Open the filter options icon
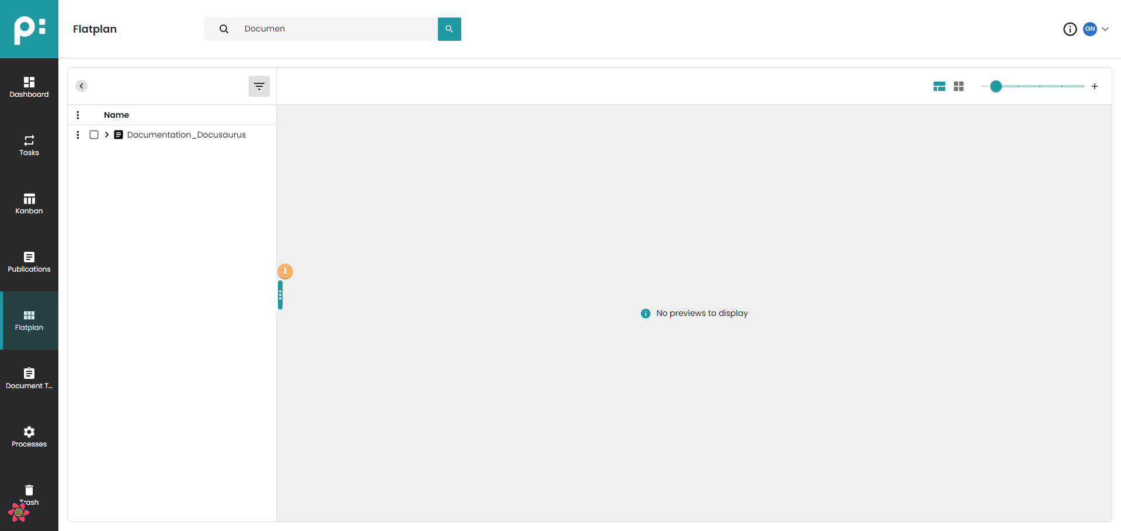This screenshot has width=1121, height=531. [x=259, y=86]
